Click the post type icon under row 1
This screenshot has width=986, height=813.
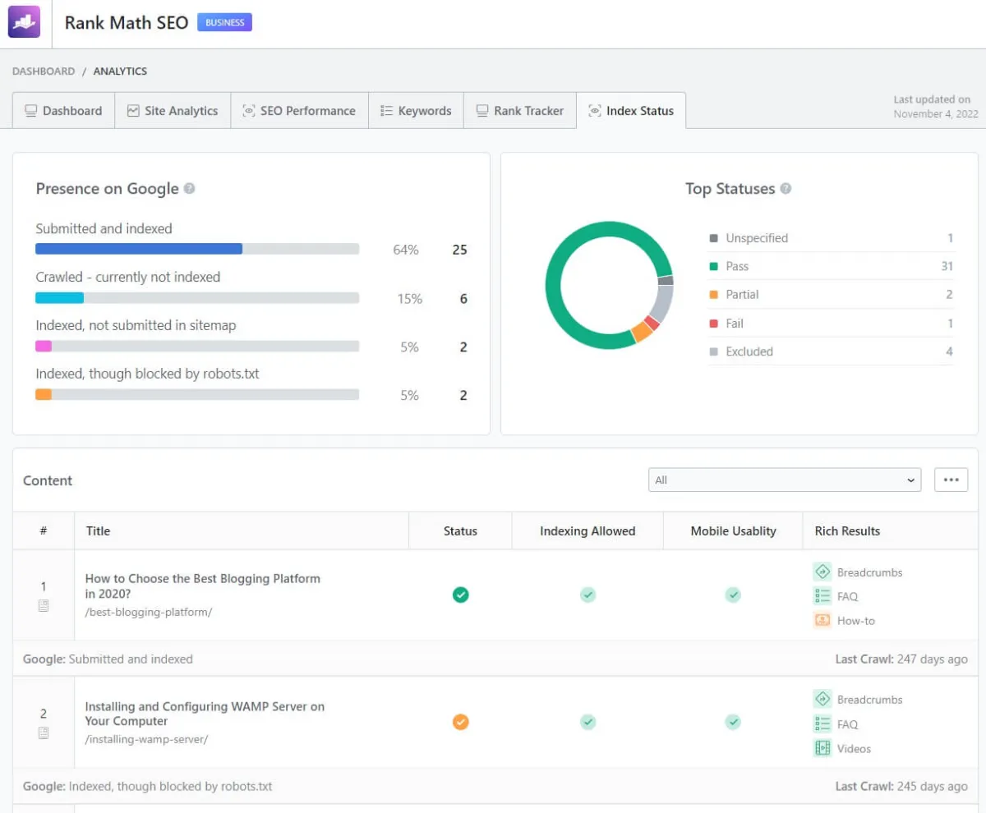tap(44, 606)
